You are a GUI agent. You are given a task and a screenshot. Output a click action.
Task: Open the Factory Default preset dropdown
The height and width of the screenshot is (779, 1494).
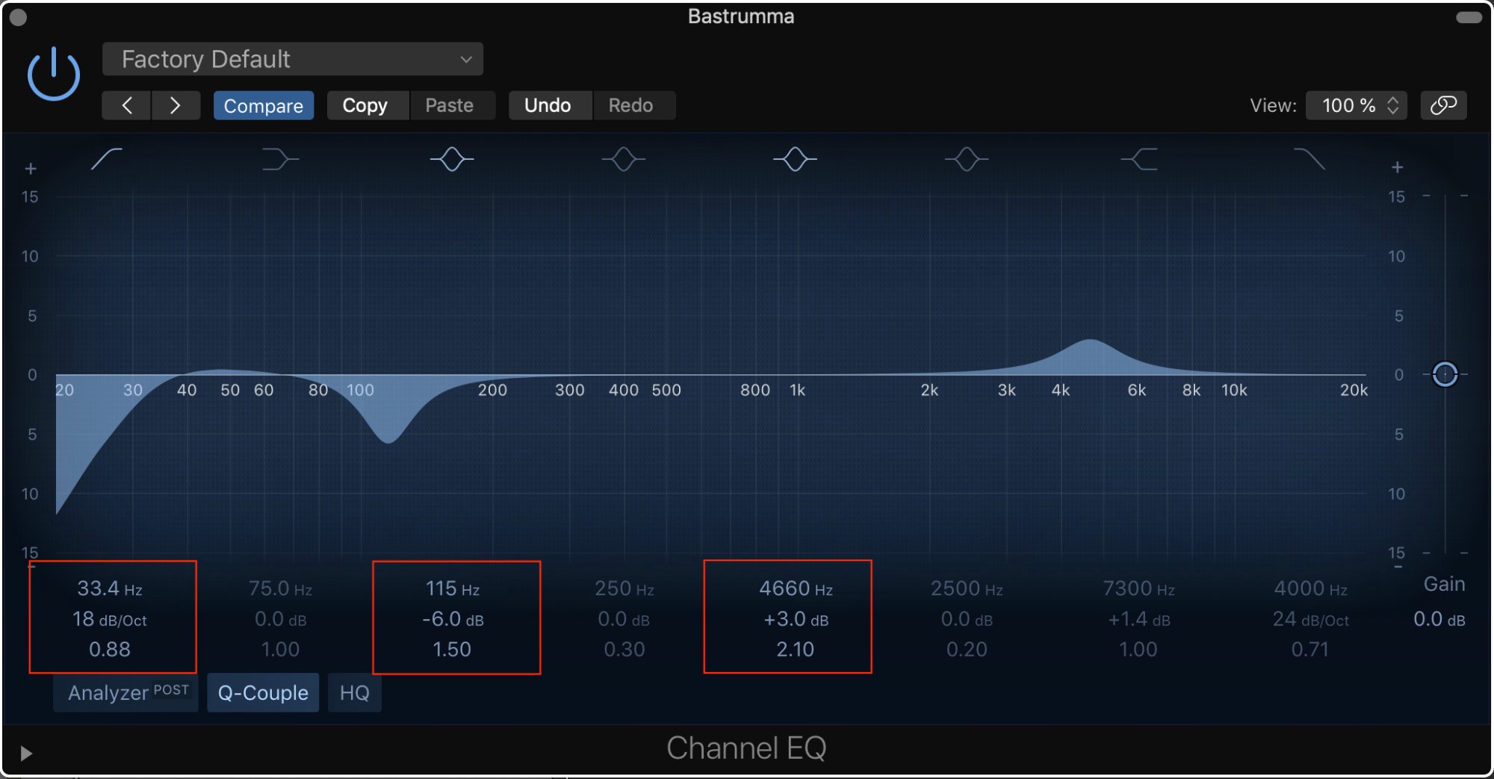point(293,59)
